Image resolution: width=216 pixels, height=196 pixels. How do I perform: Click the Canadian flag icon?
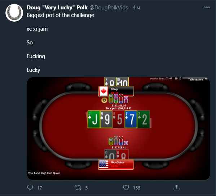(103, 91)
